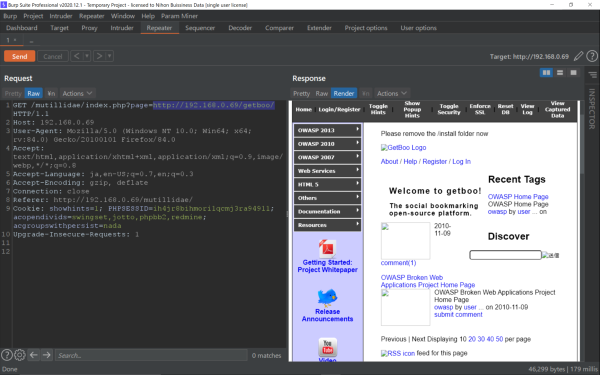Open forward history dropdown arrow
This screenshot has width=600, height=375.
pyautogui.click(x=109, y=56)
